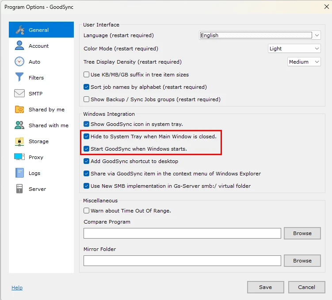Click the Shared by me folder icon

[19, 110]
